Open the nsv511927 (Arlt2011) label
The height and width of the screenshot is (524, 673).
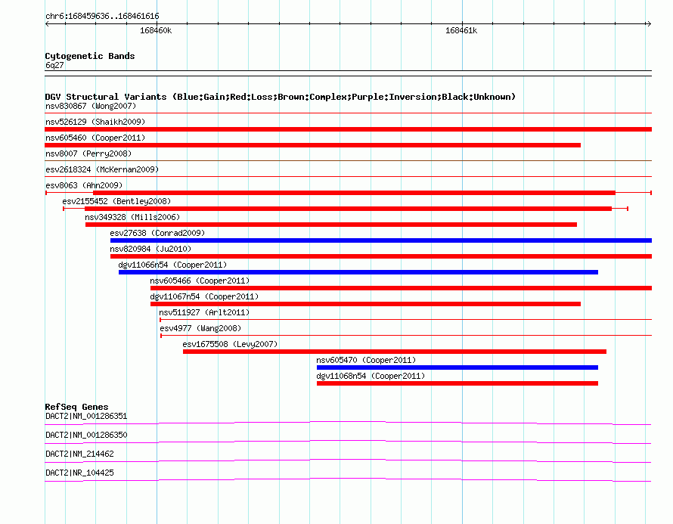click(204, 312)
